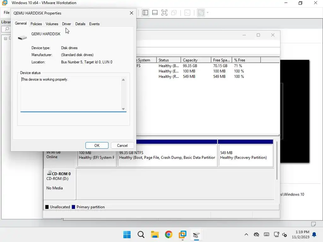
Task: Toggle VMware thumbnail bar view icon
Action: click(x=155, y=13)
